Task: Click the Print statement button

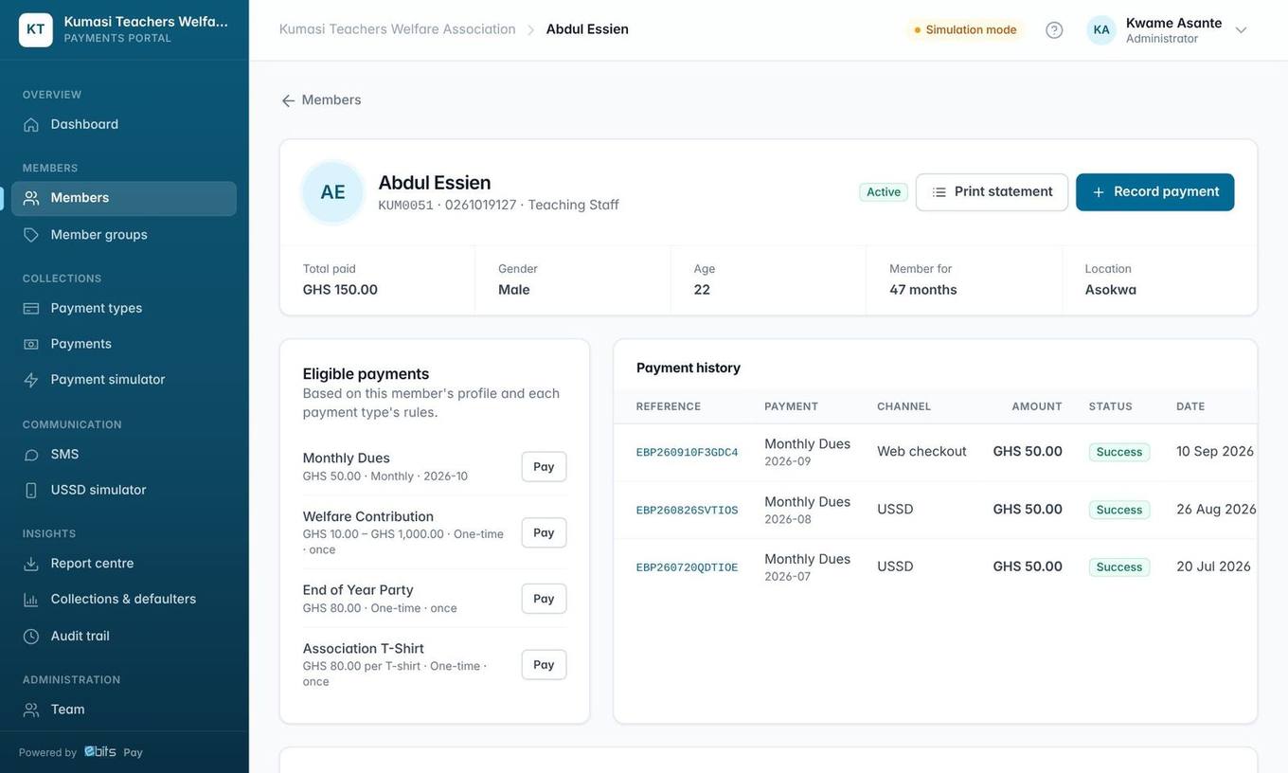Action: point(992,192)
